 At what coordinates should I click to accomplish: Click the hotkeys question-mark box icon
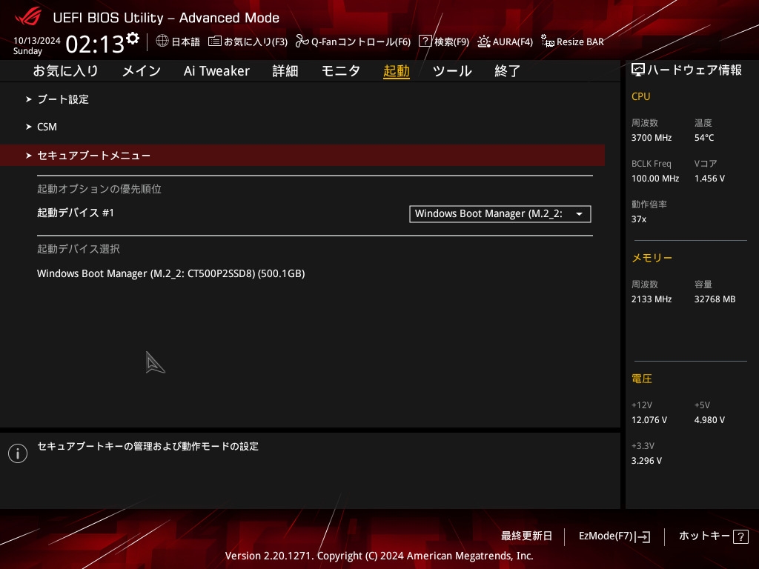(x=740, y=536)
